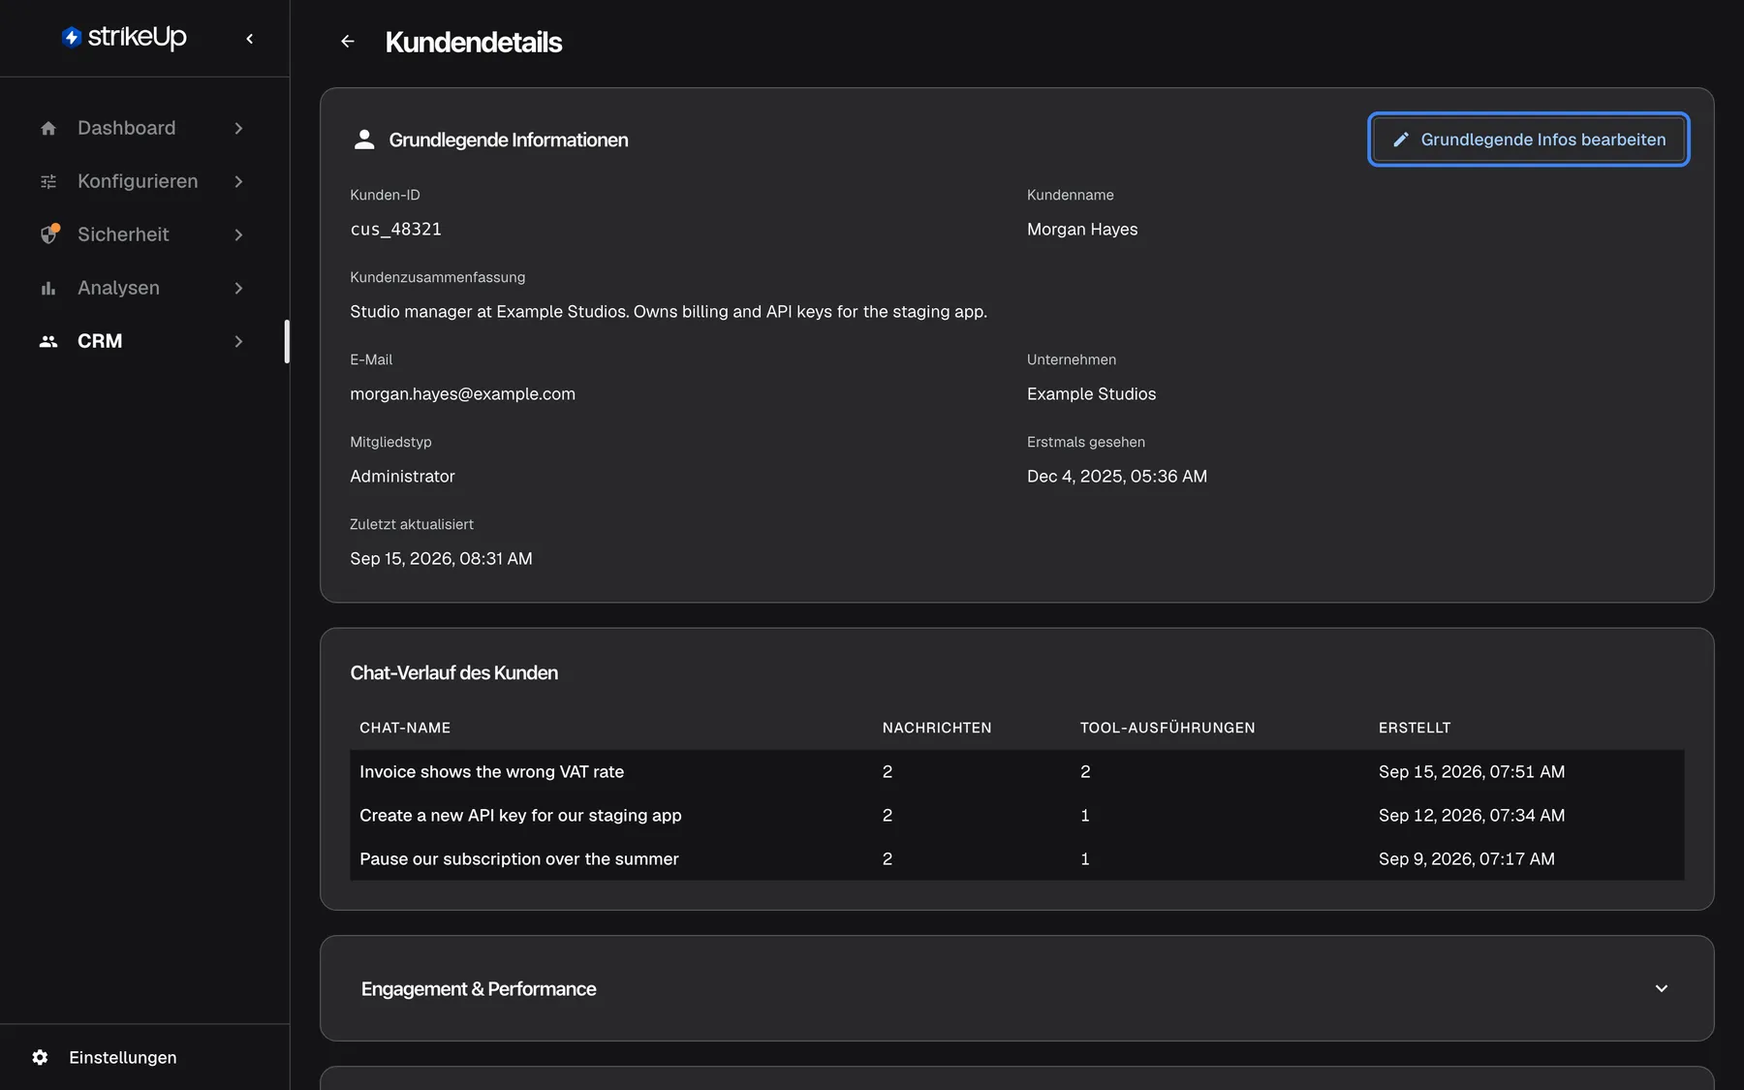Expand the CRM submenu chevron
Image resolution: width=1744 pixels, height=1090 pixels.
pos(238,341)
